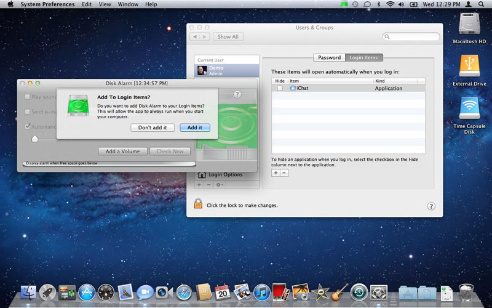
Task: Add a login item with the plus button
Action: [x=276, y=173]
